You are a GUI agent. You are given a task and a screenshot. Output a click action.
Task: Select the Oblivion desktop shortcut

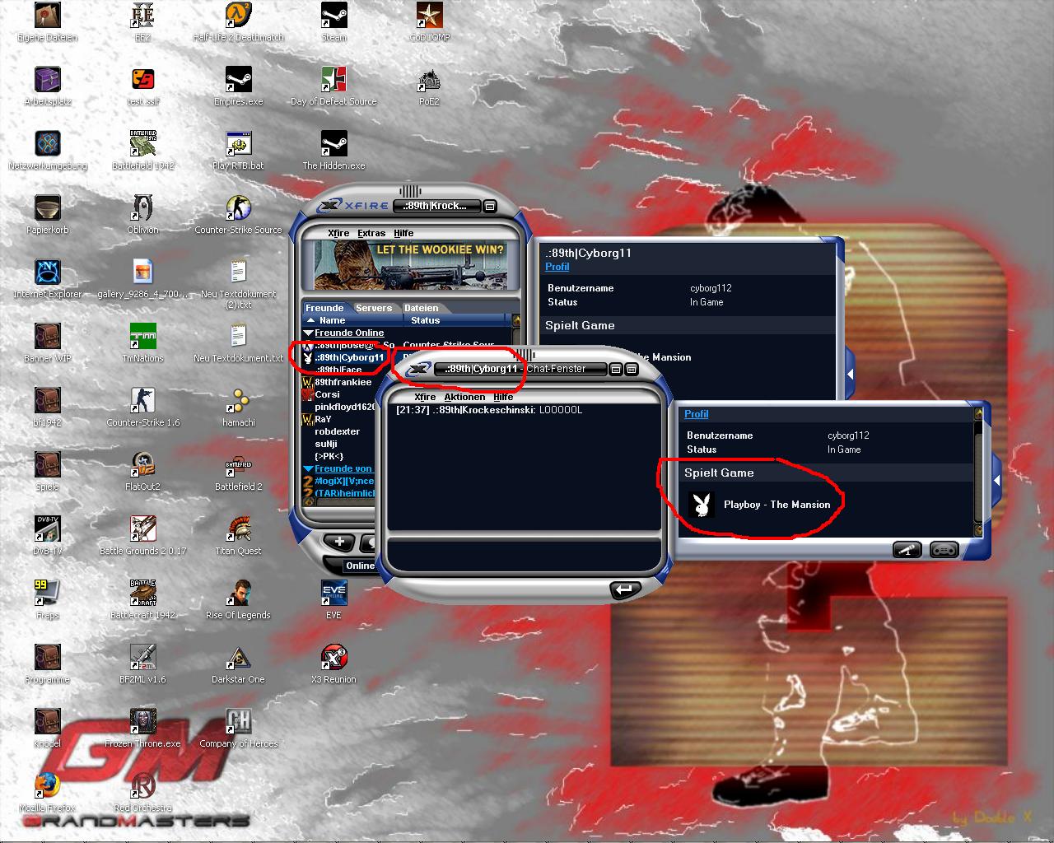click(x=142, y=215)
